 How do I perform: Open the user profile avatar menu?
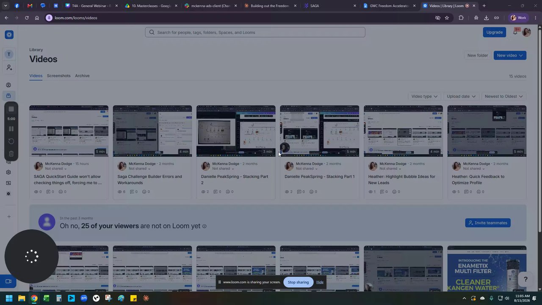(526, 32)
